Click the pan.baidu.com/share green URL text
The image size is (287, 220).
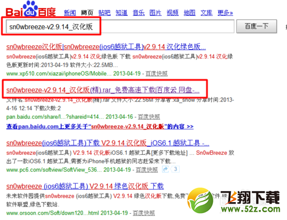55,117
